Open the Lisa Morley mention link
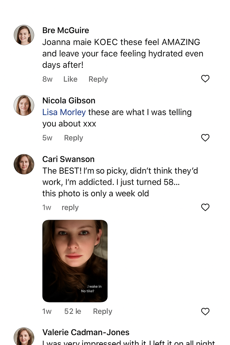This screenshot has height=345, width=230. [x=64, y=112]
